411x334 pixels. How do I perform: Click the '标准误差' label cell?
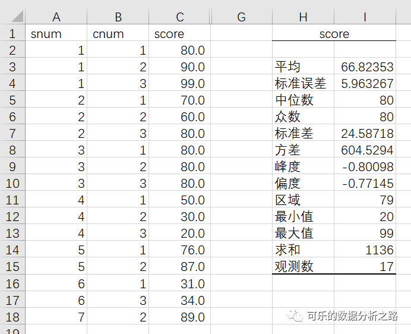tap(303, 83)
